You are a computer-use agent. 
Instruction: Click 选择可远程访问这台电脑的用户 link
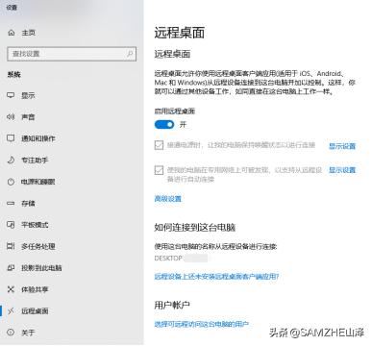point(202,324)
